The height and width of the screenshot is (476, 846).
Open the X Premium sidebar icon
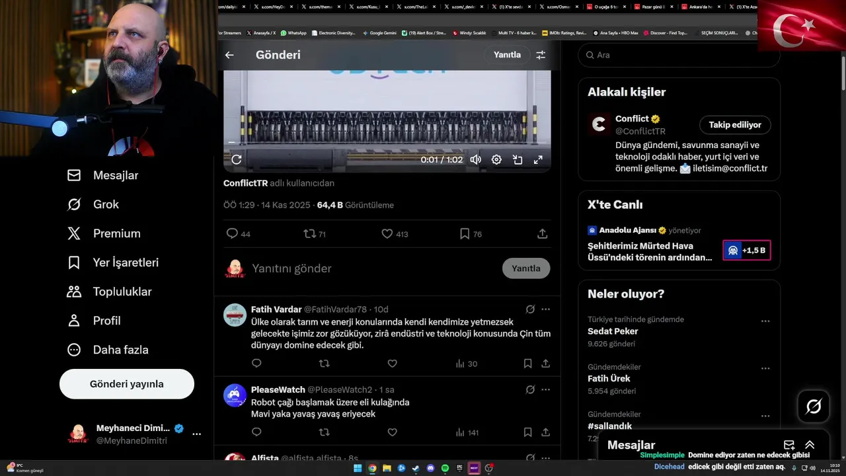(74, 233)
